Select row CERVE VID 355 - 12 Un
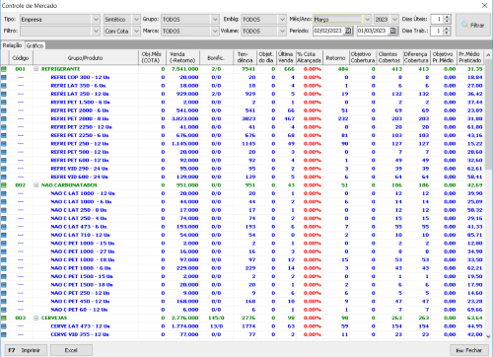The width and height of the screenshot is (493, 357). pyautogui.click(x=243, y=334)
